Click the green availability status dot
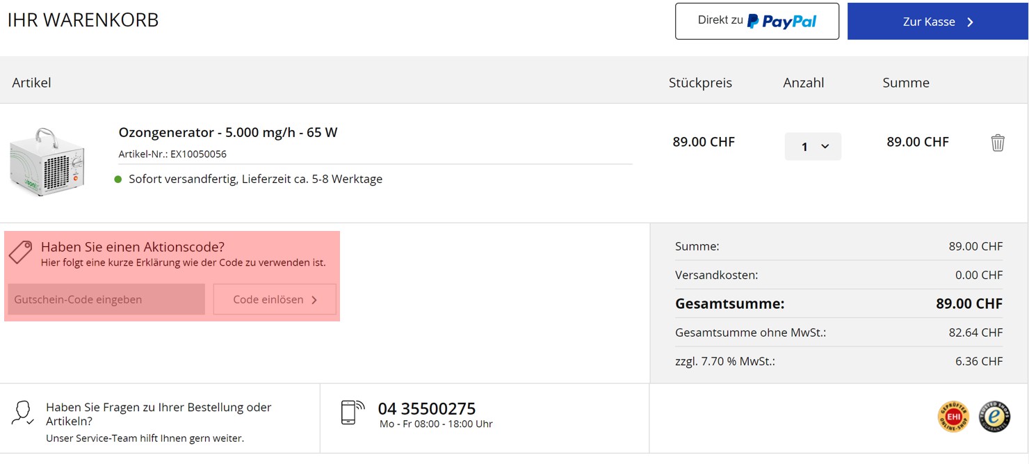Image resolution: width=1029 pixels, height=464 pixels. (118, 179)
